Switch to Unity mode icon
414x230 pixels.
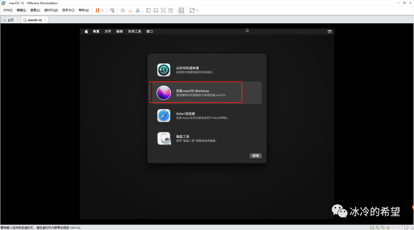[x=171, y=10]
